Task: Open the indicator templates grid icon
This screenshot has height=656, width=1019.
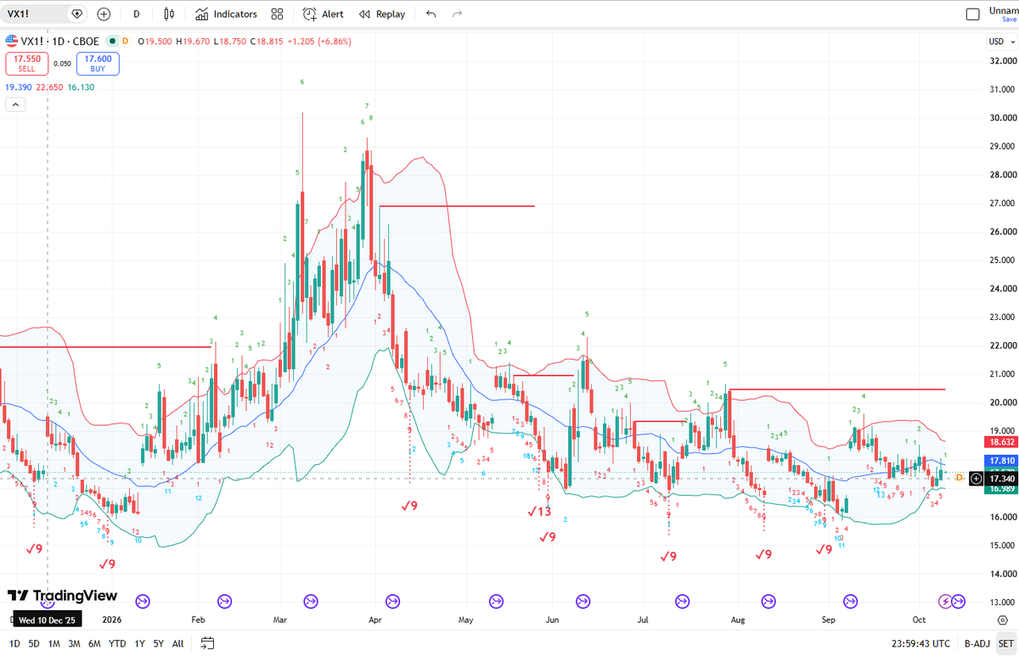Action: tap(277, 14)
